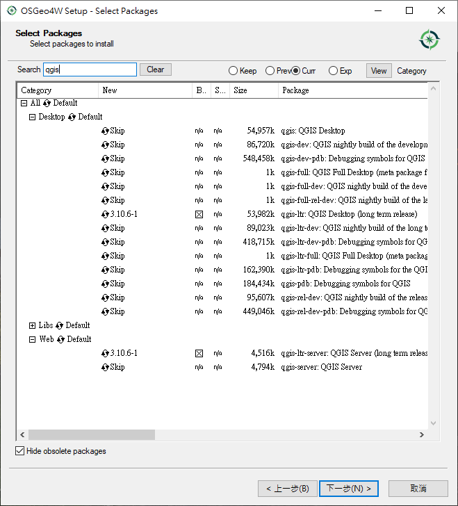This screenshot has height=506, width=458.
Task: Click the qgis-server: QGIS Server package name
Action: point(322,367)
